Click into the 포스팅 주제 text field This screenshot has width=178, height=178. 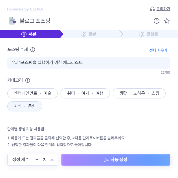pos(89,63)
